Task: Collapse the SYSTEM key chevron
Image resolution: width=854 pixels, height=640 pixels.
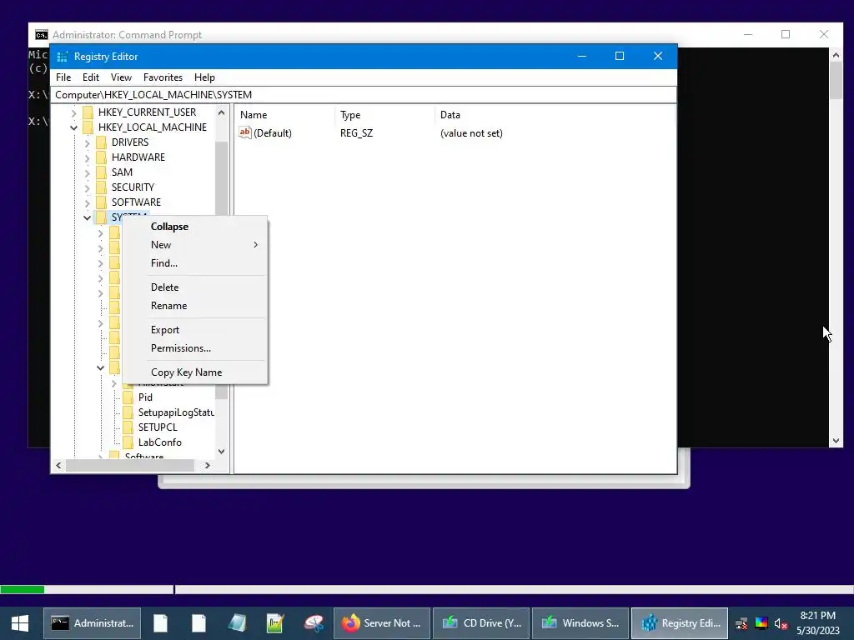Action: tap(87, 217)
